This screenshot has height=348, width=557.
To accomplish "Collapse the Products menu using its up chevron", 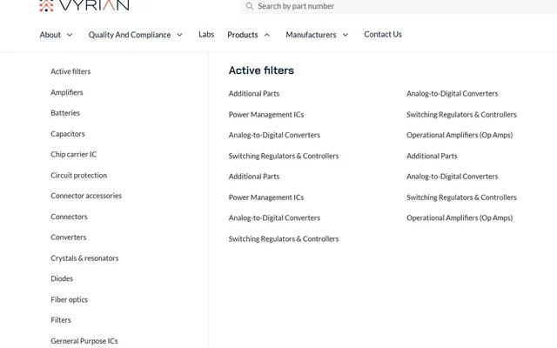I will pos(267,35).
